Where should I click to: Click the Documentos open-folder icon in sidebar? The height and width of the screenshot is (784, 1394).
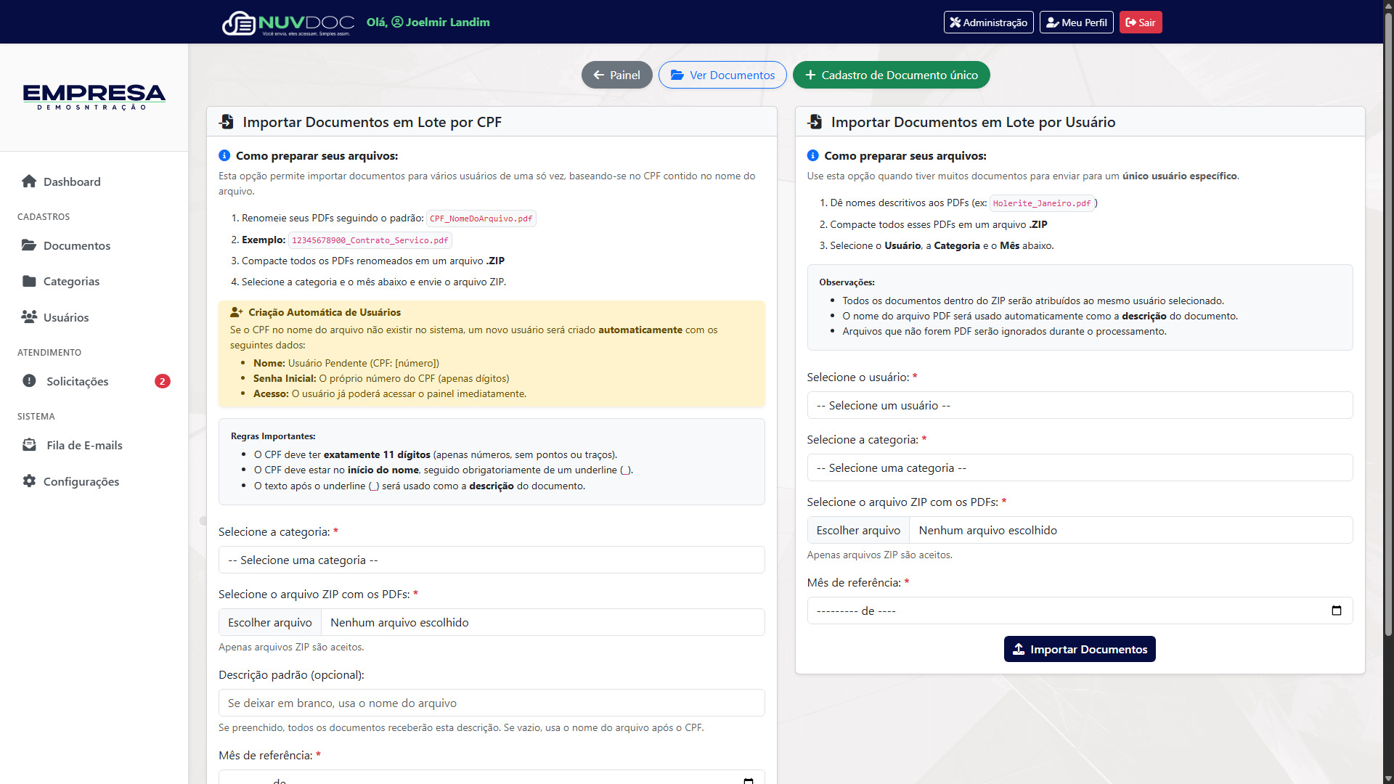pos(29,245)
